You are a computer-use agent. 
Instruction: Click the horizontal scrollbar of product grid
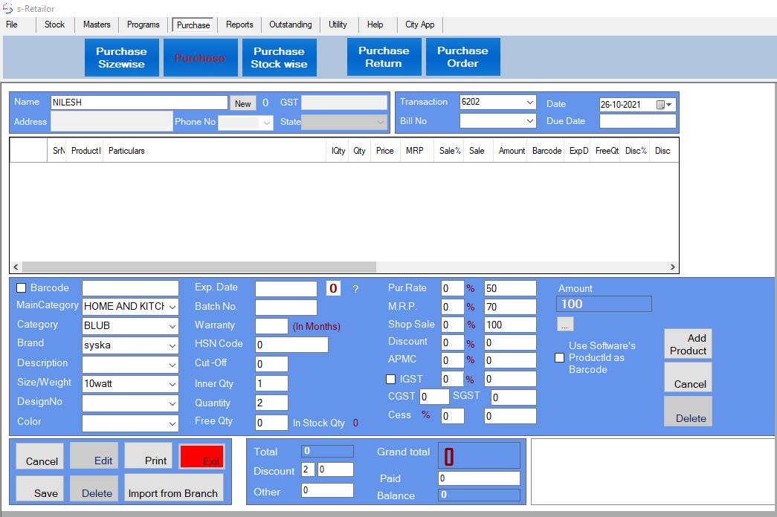[x=199, y=267]
